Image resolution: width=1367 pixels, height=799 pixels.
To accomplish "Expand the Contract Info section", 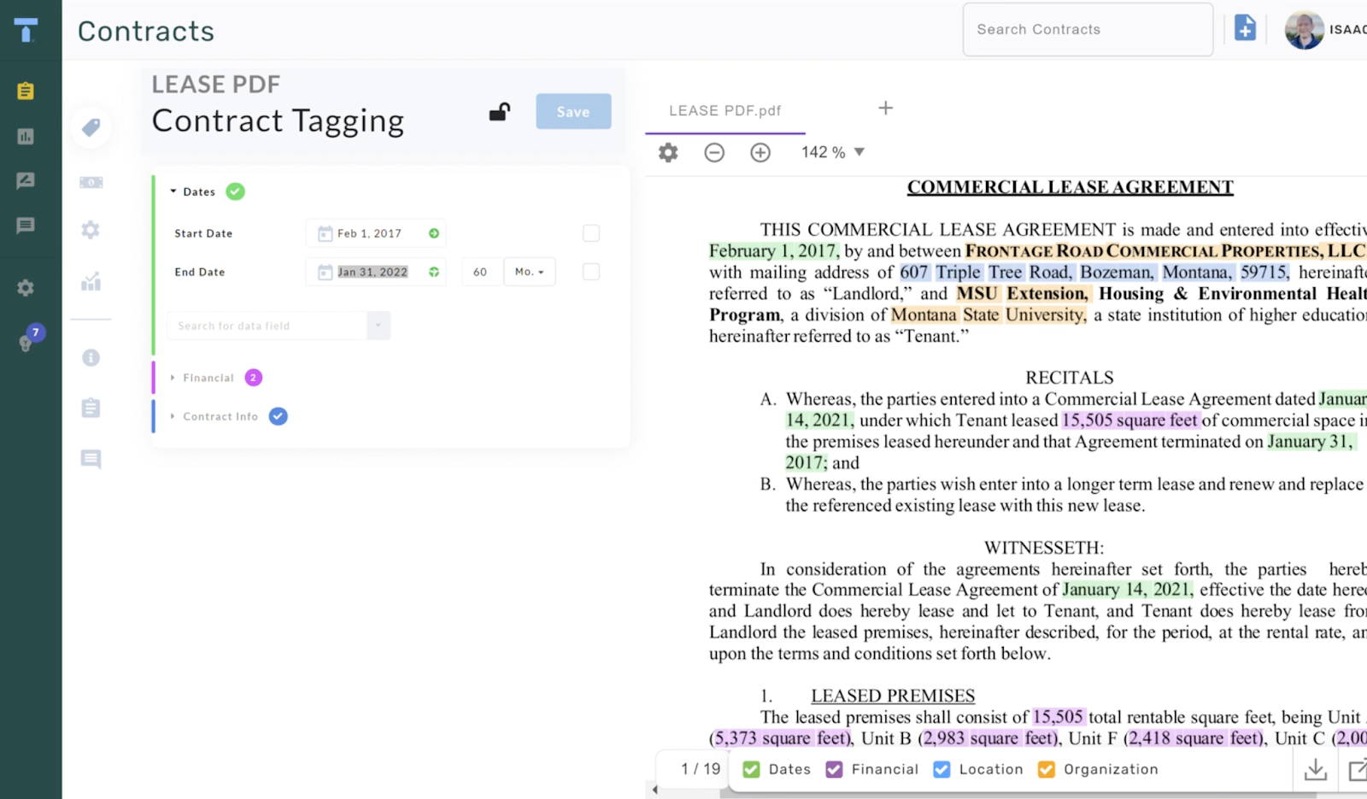I will pyautogui.click(x=173, y=416).
